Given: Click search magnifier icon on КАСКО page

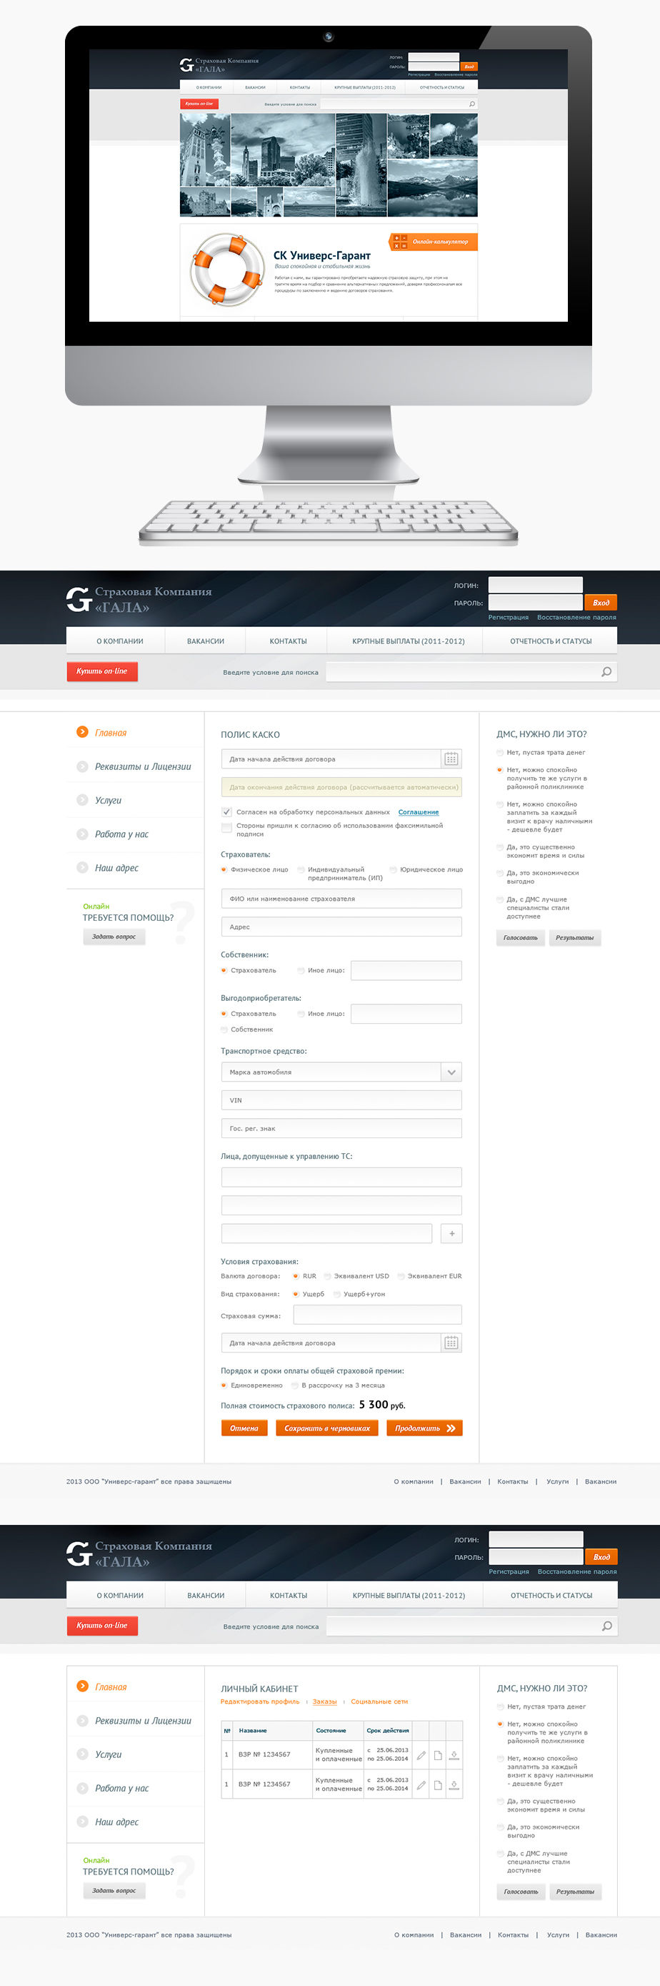Looking at the screenshot, I should [606, 671].
